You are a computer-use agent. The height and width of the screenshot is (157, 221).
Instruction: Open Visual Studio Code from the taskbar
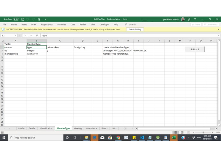(x=142, y=138)
